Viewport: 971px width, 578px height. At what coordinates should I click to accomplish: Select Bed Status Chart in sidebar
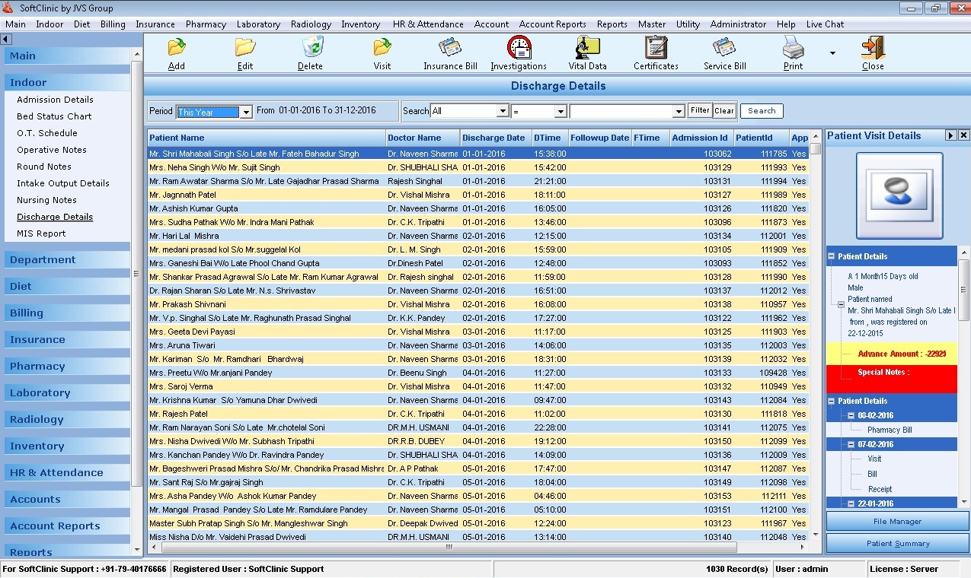(54, 116)
